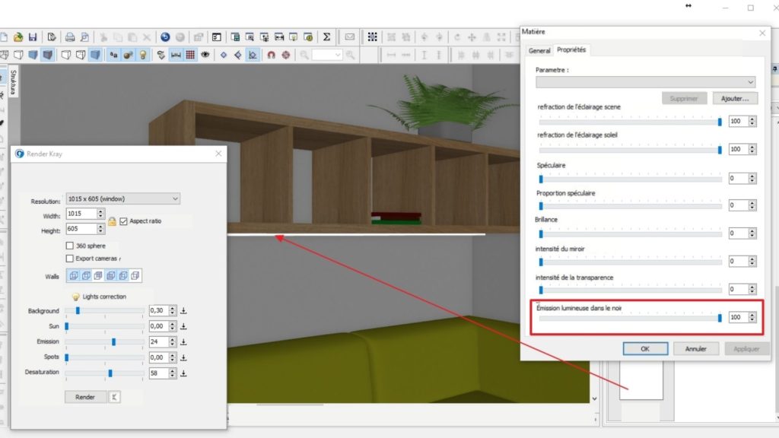Click download arrow next to Background value
Viewport: 779px width, 438px height.
click(x=183, y=311)
